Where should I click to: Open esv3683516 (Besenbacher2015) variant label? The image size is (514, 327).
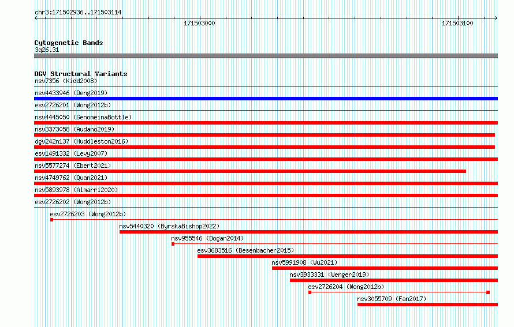pyautogui.click(x=245, y=250)
